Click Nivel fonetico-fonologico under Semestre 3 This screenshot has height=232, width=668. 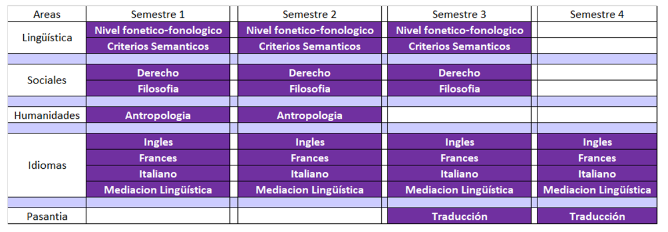pos(459,30)
